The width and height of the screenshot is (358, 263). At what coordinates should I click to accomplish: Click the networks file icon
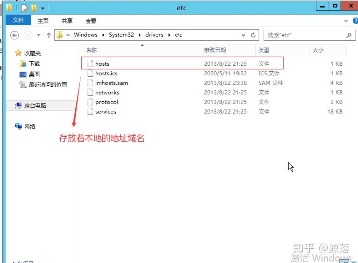[x=90, y=92]
